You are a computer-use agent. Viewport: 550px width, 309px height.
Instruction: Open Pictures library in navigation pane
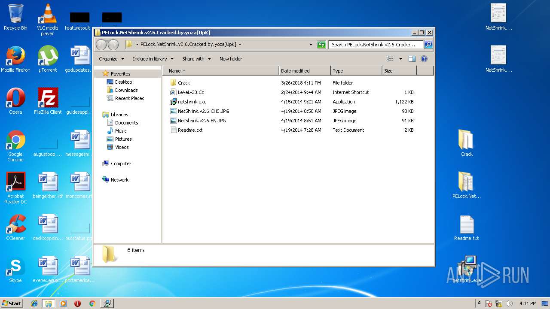[x=123, y=139]
